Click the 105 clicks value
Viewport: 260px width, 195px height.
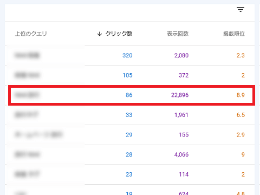tap(127, 75)
